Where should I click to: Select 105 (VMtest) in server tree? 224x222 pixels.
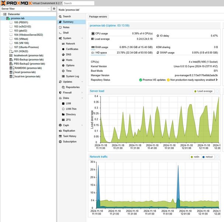point(21,39)
